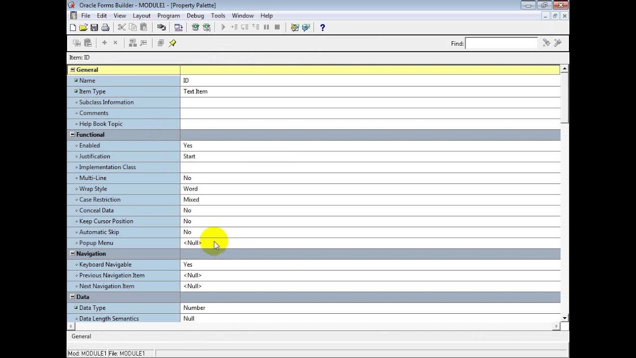Collapse the General property group
Image resolution: width=636 pixels, height=358 pixels.
73,70
